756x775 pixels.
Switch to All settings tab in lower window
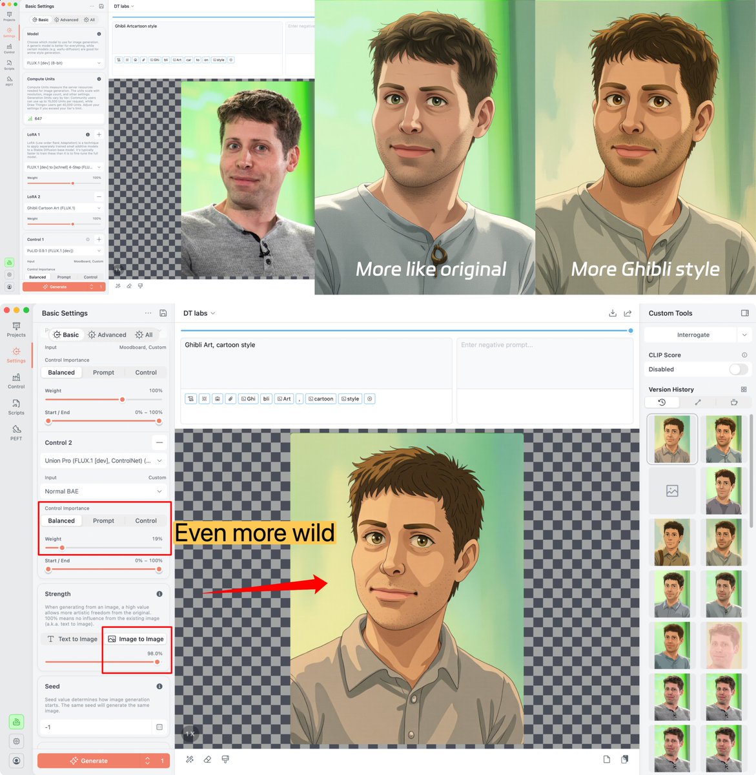[x=144, y=335]
